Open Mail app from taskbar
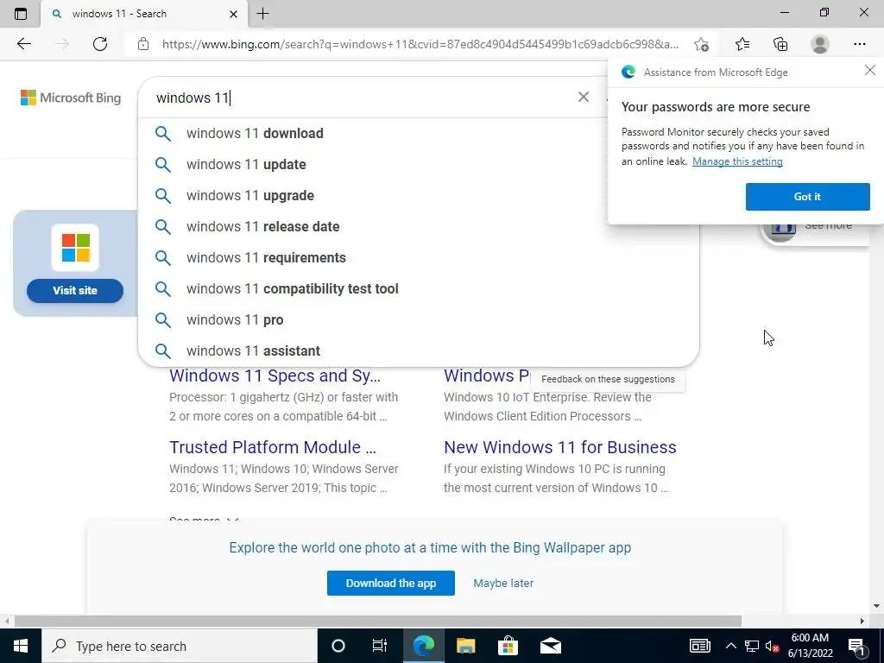 click(550, 646)
